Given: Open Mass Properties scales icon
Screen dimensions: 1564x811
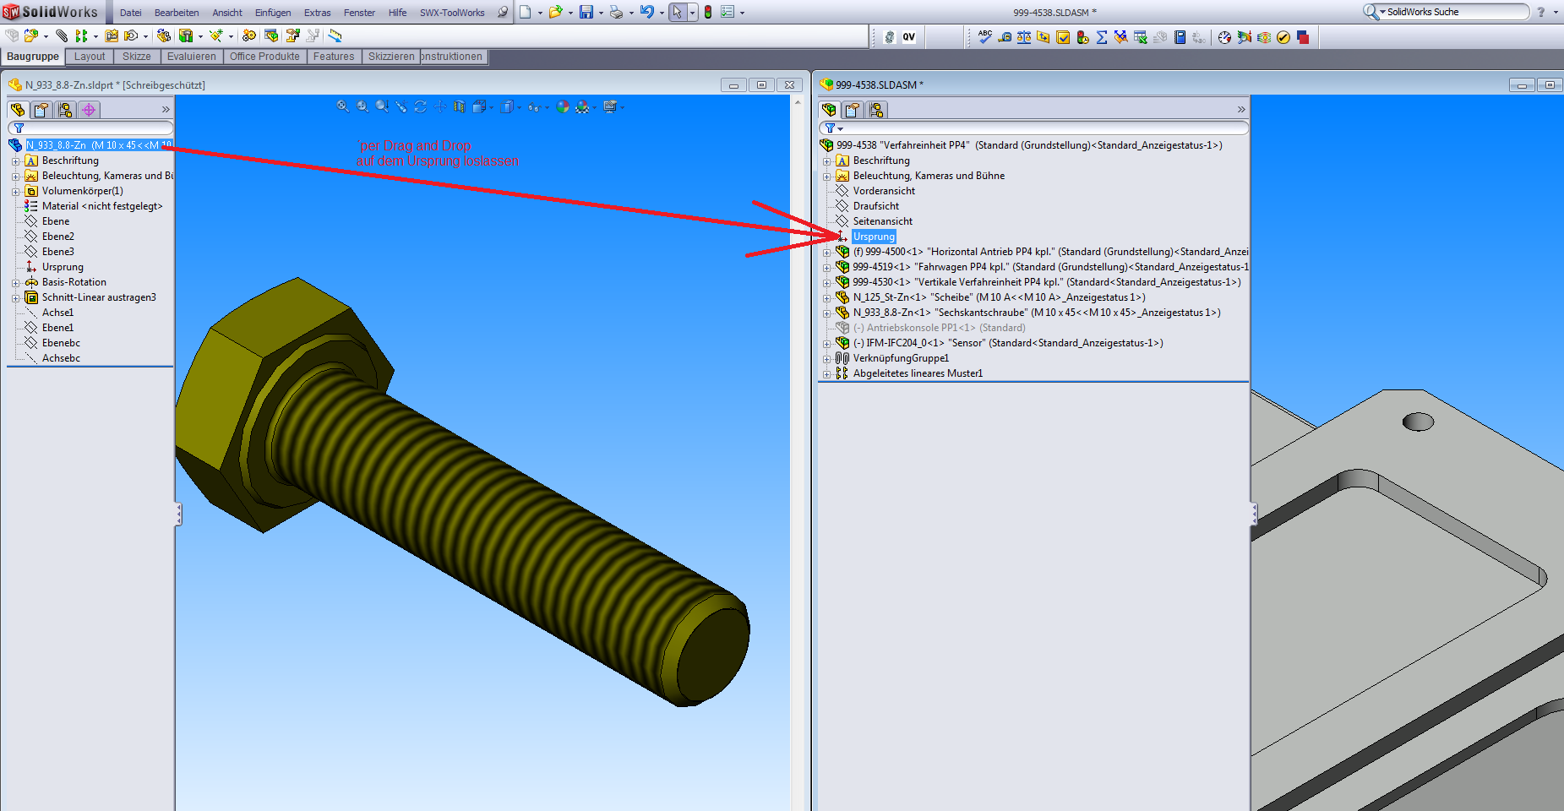Looking at the screenshot, I should pyautogui.click(x=1024, y=36).
